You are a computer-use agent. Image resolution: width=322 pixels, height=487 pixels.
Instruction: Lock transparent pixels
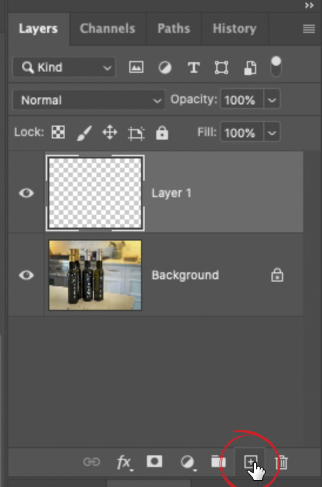coord(58,132)
